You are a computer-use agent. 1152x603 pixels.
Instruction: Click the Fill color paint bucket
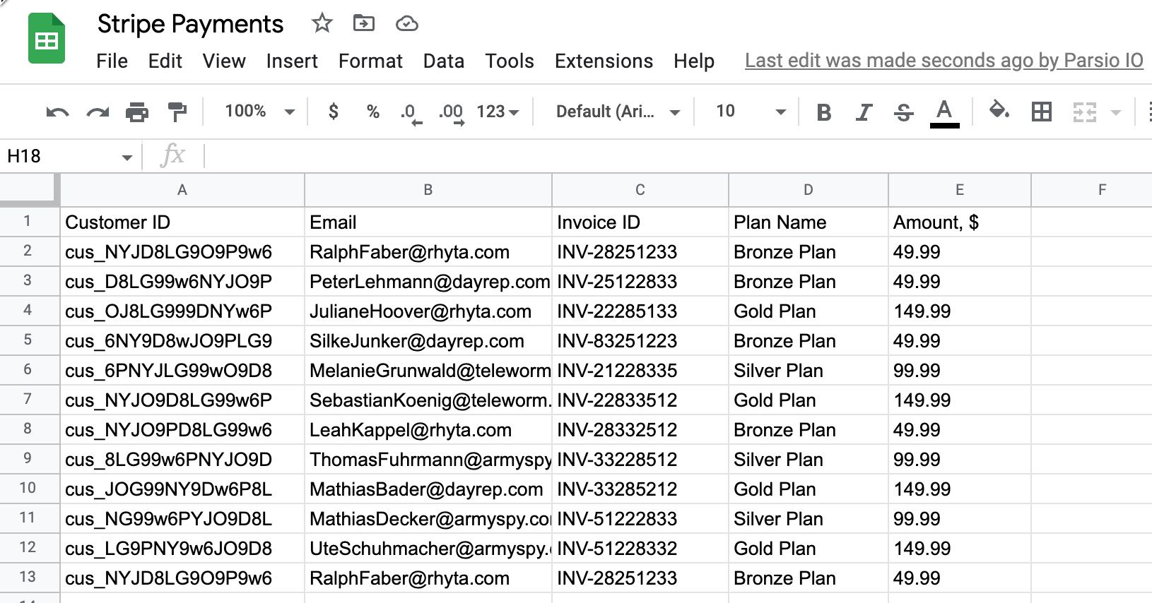coord(998,111)
